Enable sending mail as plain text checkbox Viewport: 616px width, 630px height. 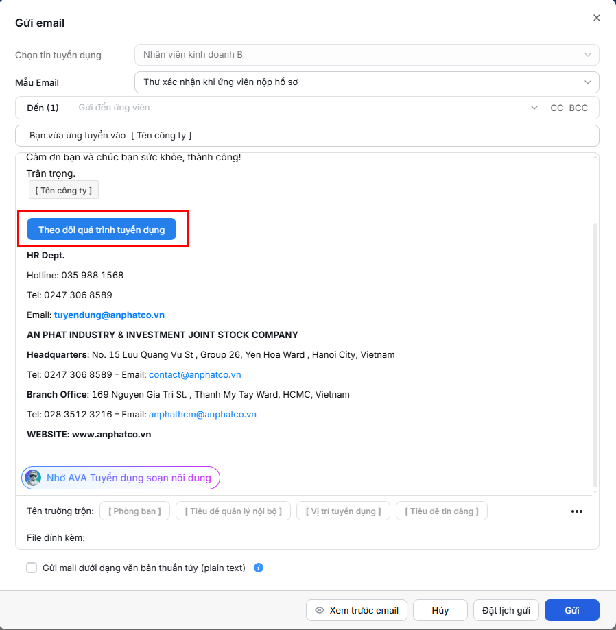tap(32, 568)
